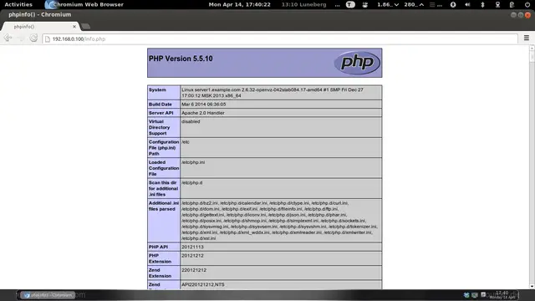Open the volume icon in the top bar
535x301 pixels.
click(x=467, y=4)
